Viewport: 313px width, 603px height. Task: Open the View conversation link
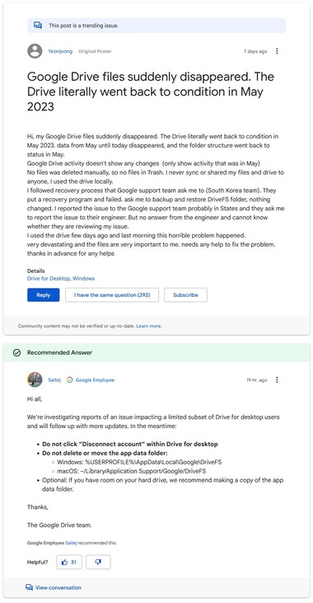(58, 587)
